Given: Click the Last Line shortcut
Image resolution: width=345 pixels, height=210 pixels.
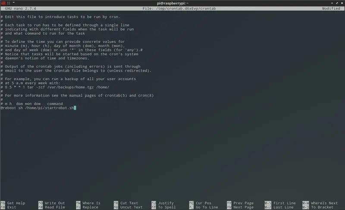Looking at the screenshot, I should pos(279,207).
